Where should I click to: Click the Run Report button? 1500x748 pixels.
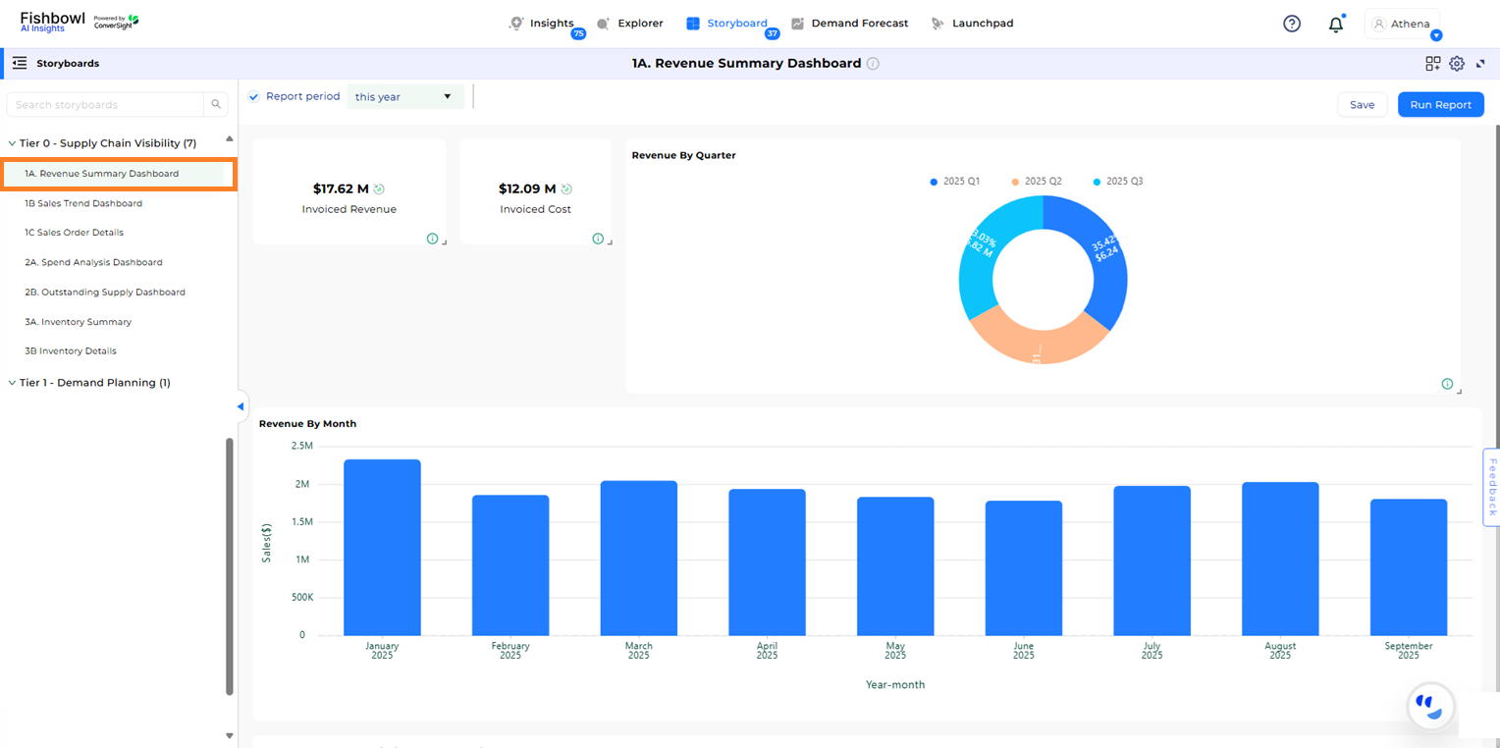point(1440,104)
